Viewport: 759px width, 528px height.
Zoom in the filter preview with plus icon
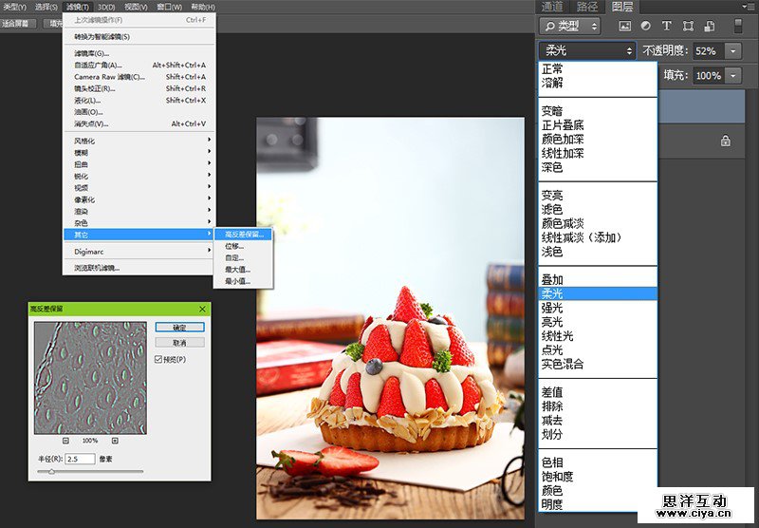[x=115, y=441]
